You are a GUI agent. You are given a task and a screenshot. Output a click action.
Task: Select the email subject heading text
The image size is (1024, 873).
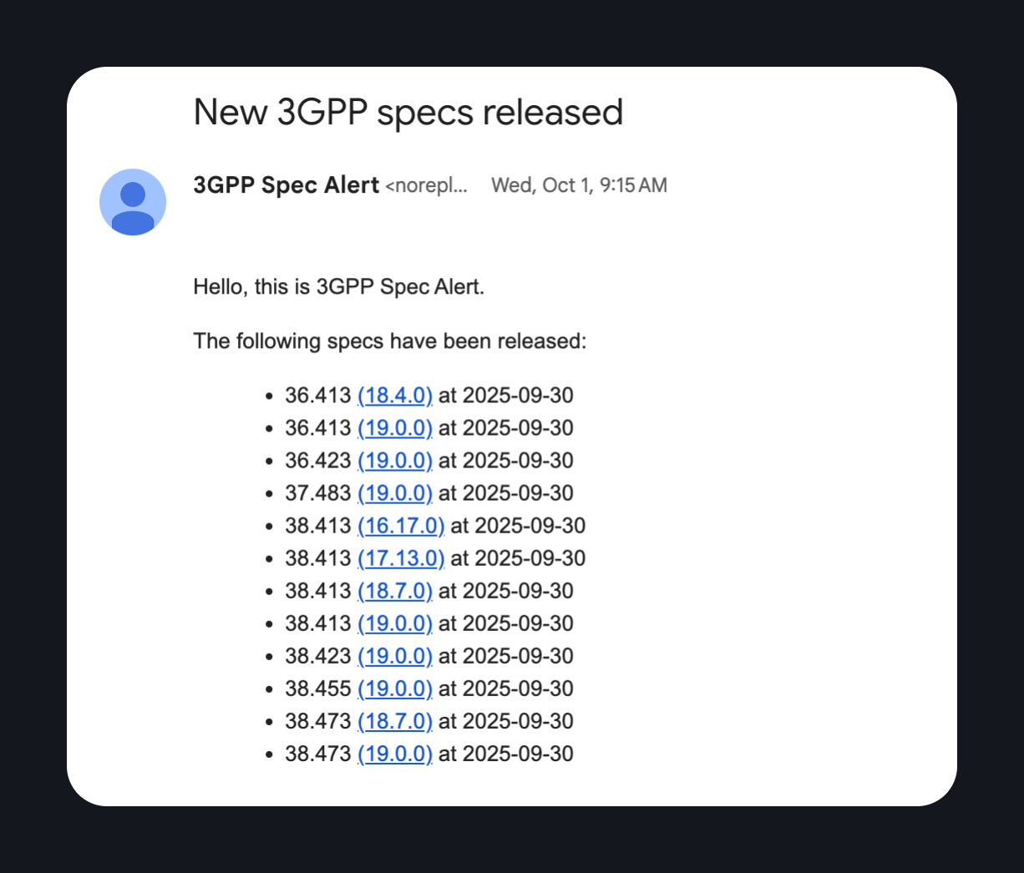pos(408,113)
